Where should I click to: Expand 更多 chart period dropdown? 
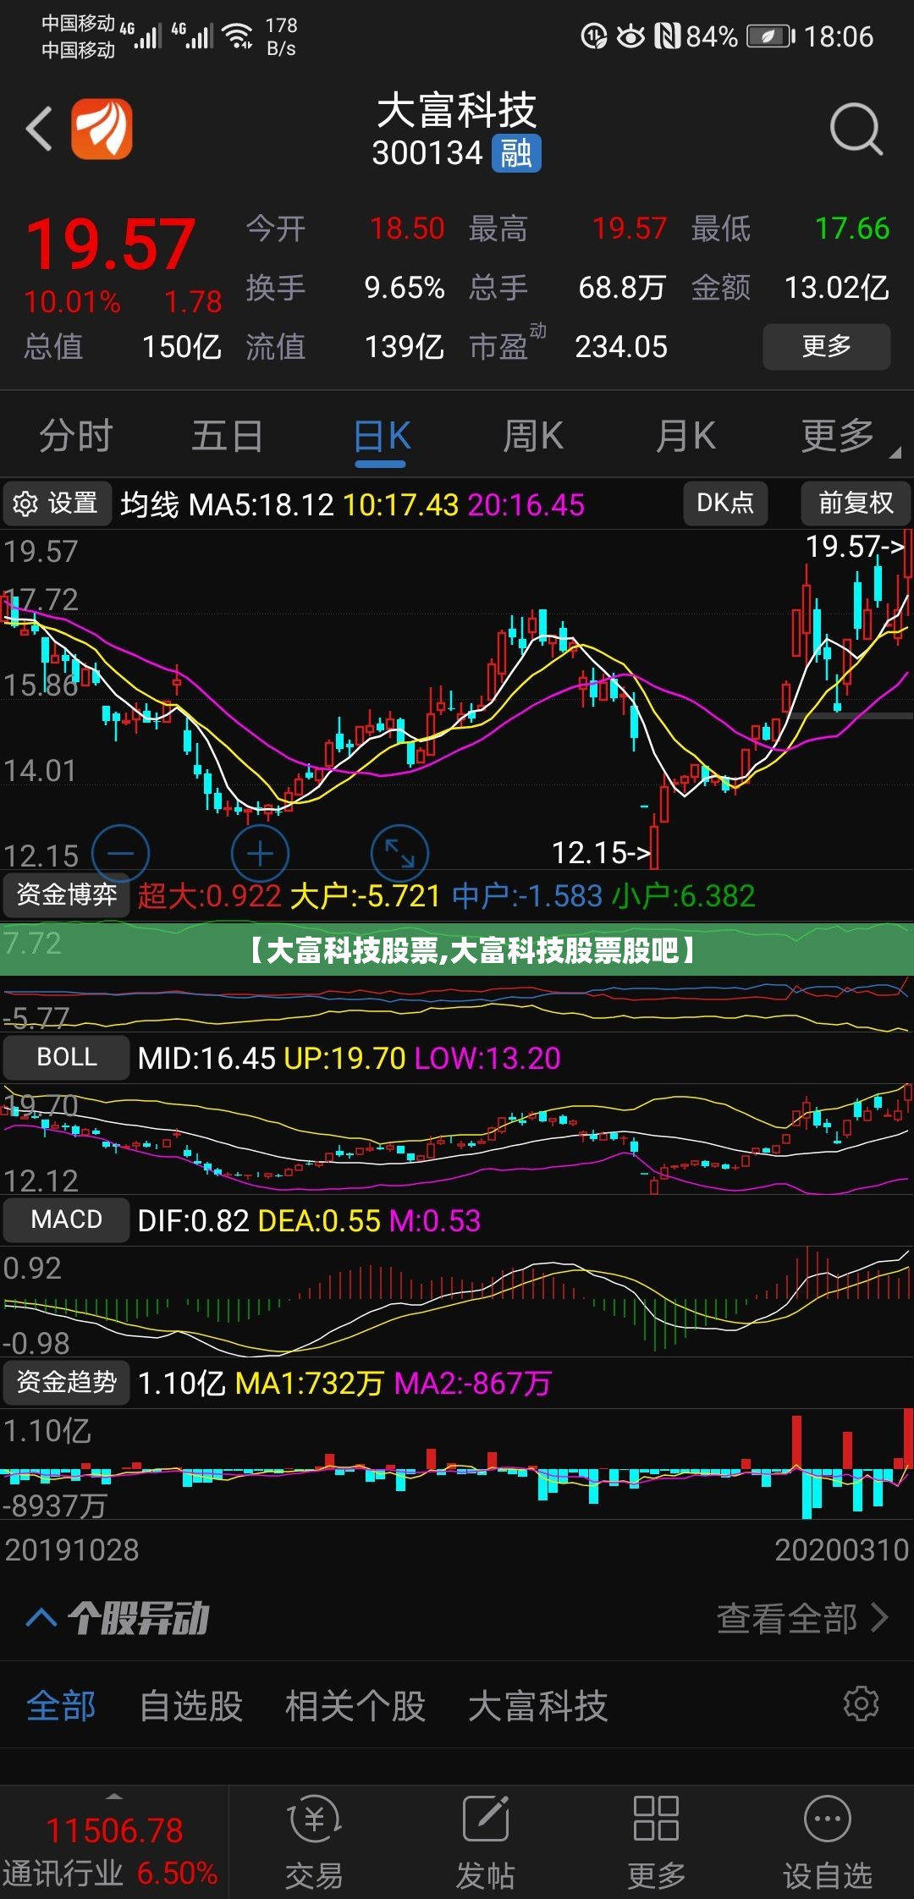[849, 437]
